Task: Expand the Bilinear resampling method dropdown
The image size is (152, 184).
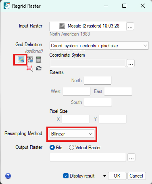Action: [x=72, y=134]
